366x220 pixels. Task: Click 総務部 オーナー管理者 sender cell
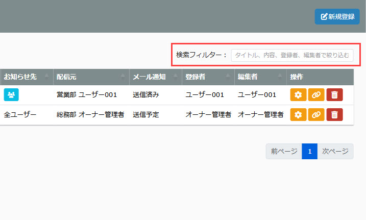[90, 115]
